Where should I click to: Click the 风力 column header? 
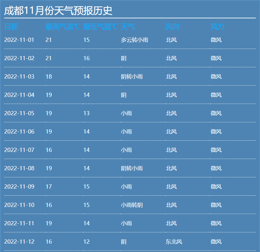pyautogui.click(x=217, y=27)
